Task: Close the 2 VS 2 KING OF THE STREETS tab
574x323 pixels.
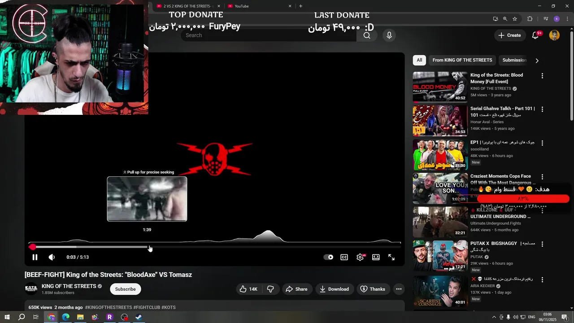Action: tap(218, 6)
